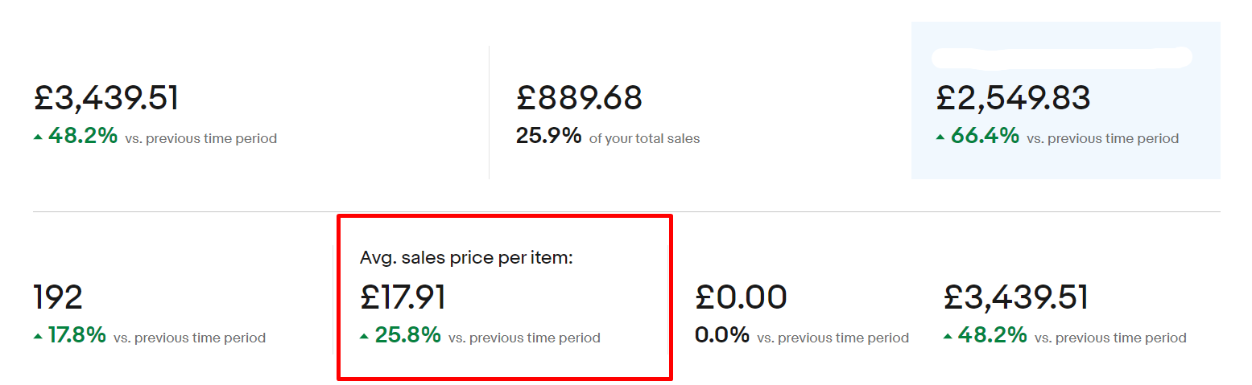Click the up arrow by 48.2% in the bottom row

point(948,338)
